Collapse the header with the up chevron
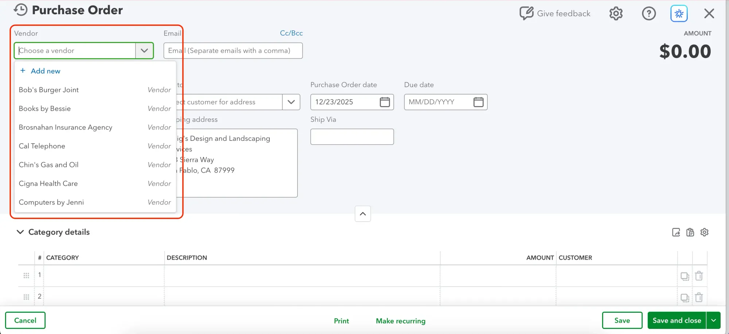 (x=362, y=214)
